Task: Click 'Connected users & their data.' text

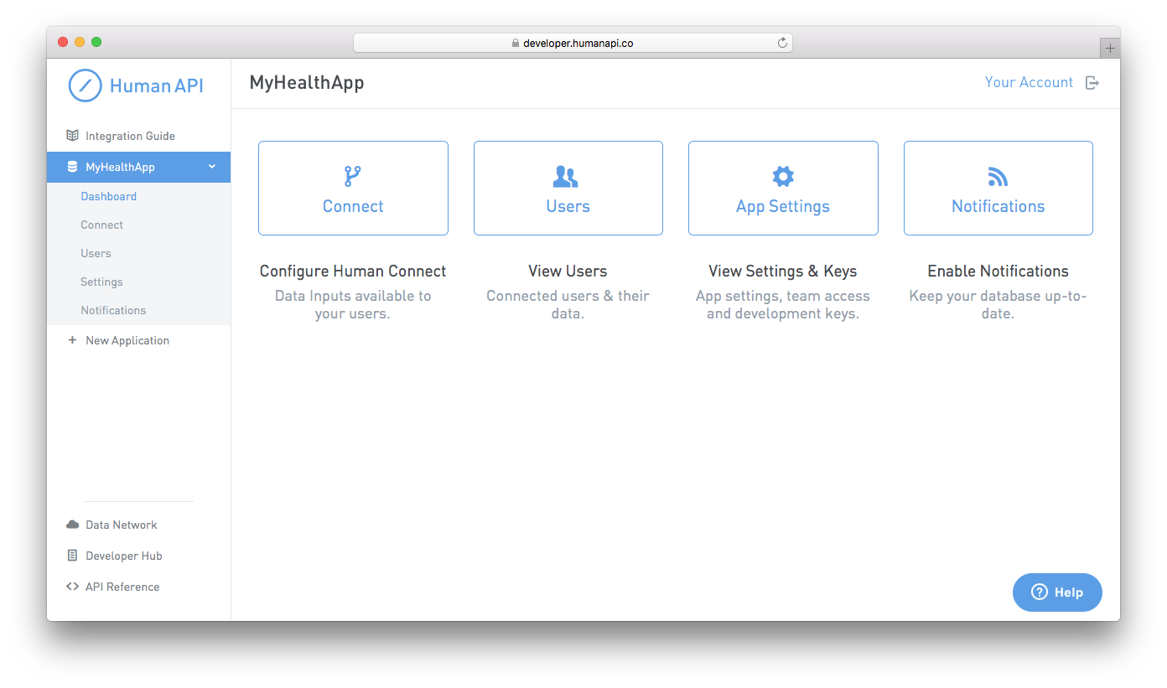Action: 568,305
